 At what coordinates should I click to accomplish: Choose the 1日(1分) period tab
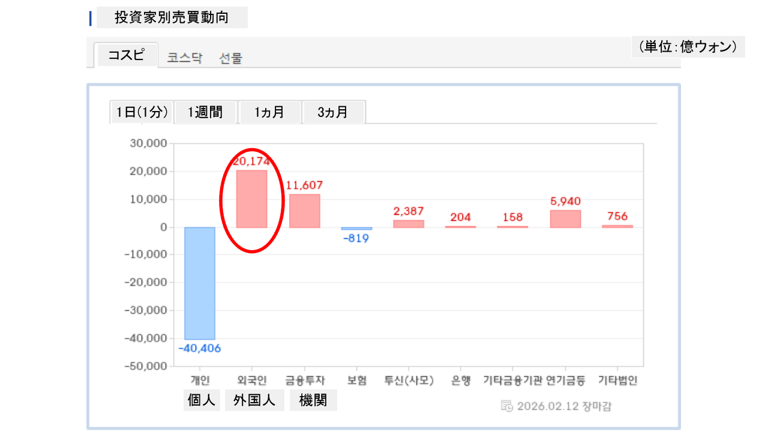click(142, 112)
